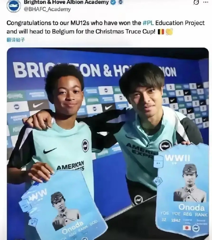Viewport: 212px width, 240px height.
Task: Click the Brighton & Hove Albion Academy display name
Action: pos(66,2)
